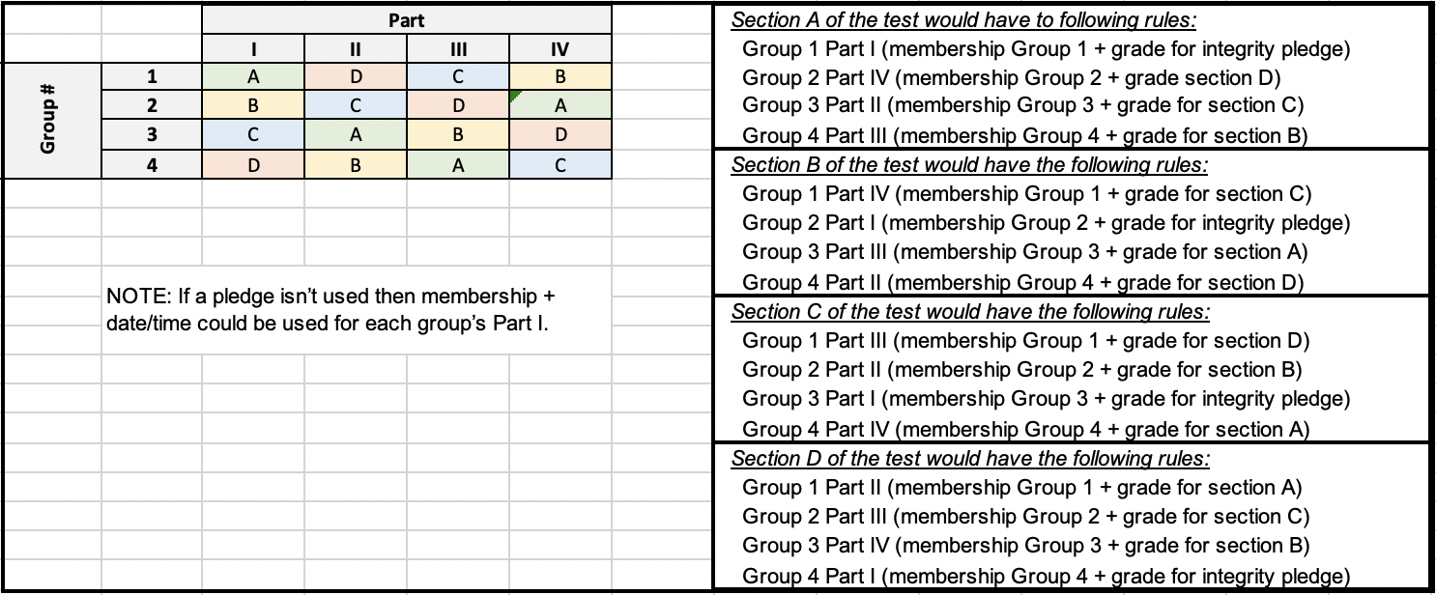Screen dimensions: 1436x595
Task: Click the rotated "Group #" header cell
Action: (x=50, y=121)
